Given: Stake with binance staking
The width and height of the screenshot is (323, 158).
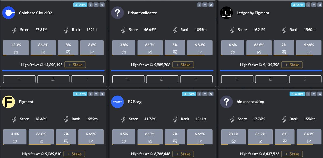Looking at the screenshot, I should coord(292,154).
